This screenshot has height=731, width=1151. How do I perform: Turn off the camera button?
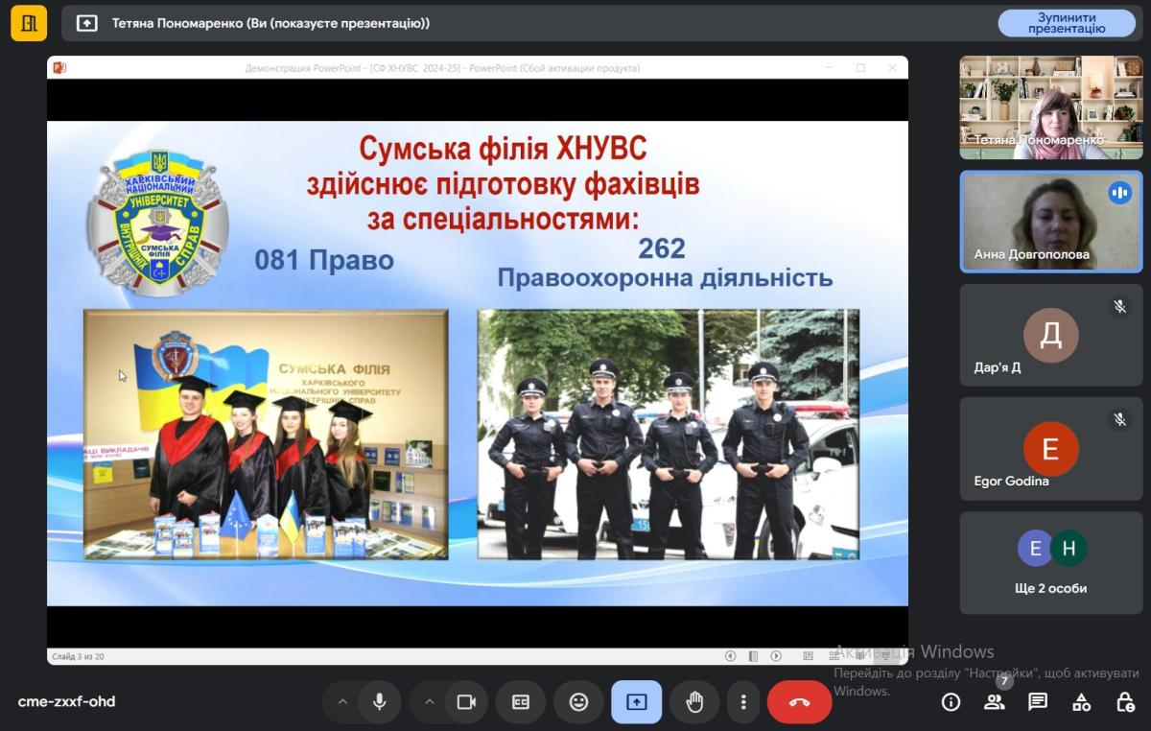click(x=466, y=701)
